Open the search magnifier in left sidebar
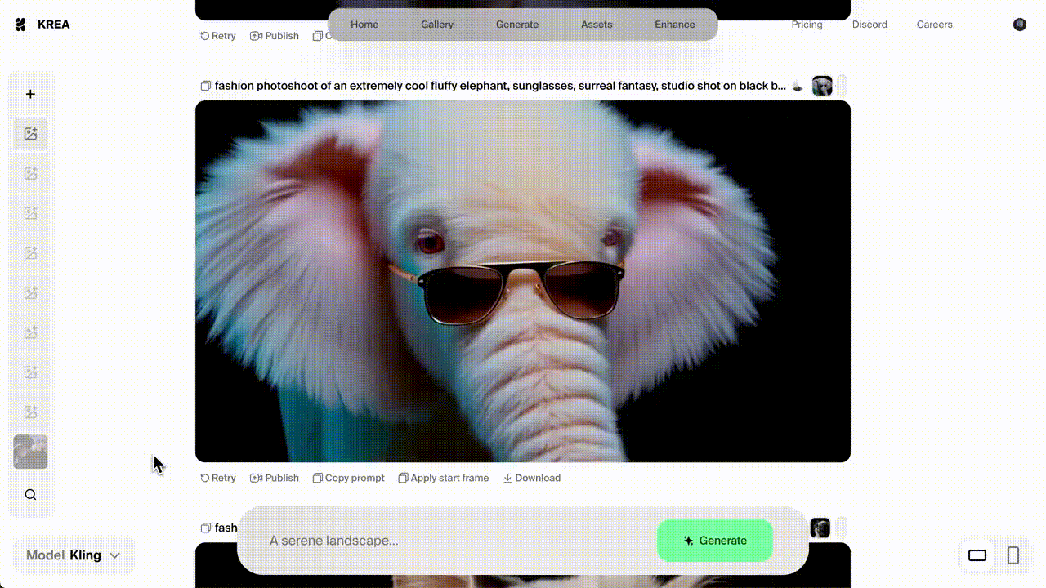Viewport: 1046px width, 588px height. click(x=30, y=495)
